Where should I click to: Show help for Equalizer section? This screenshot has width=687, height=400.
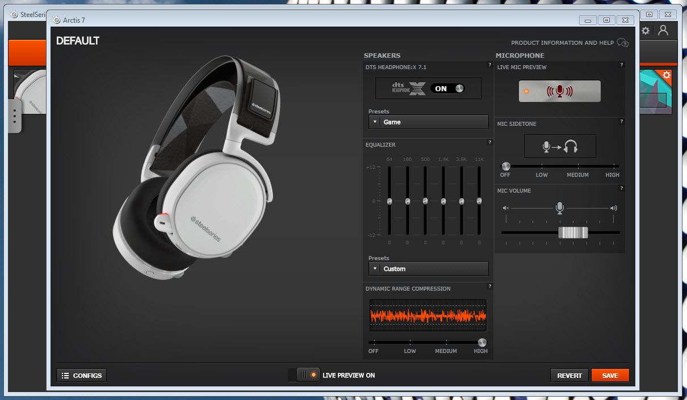[x=489, y=142]
